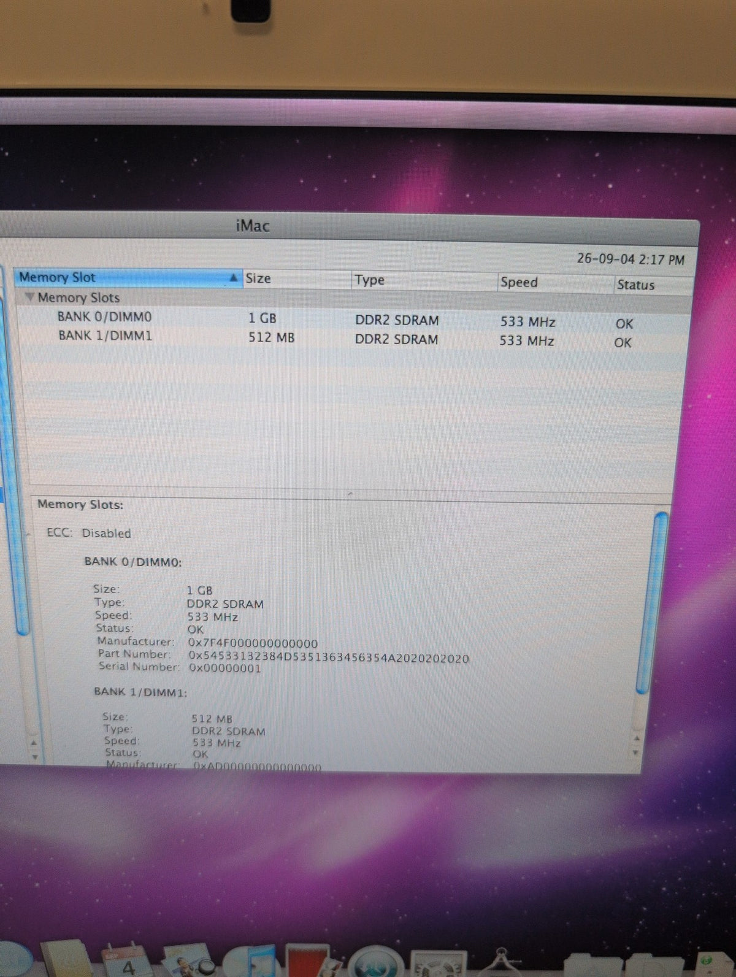Click the date 26-09-04 2:17 PM

pos(631,259)
